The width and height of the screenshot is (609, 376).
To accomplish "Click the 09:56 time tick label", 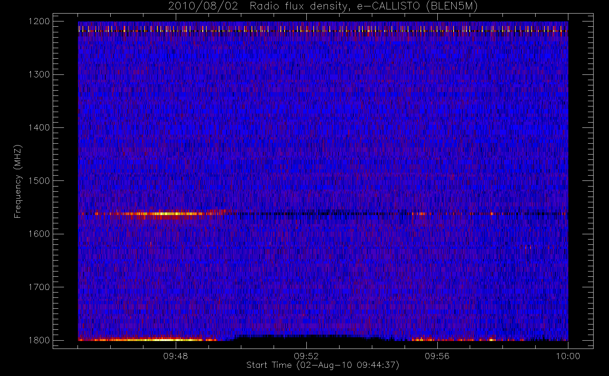I will pyautogui.click(x=437, y=356).
